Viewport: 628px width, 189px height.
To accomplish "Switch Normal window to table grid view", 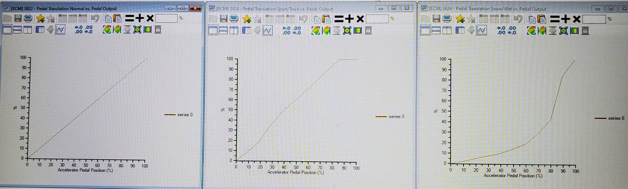I will [40, 30].
